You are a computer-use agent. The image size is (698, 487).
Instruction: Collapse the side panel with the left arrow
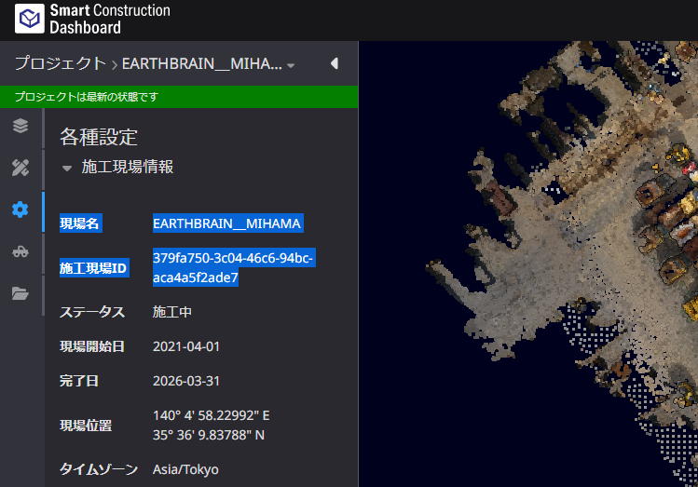point(335,63)
